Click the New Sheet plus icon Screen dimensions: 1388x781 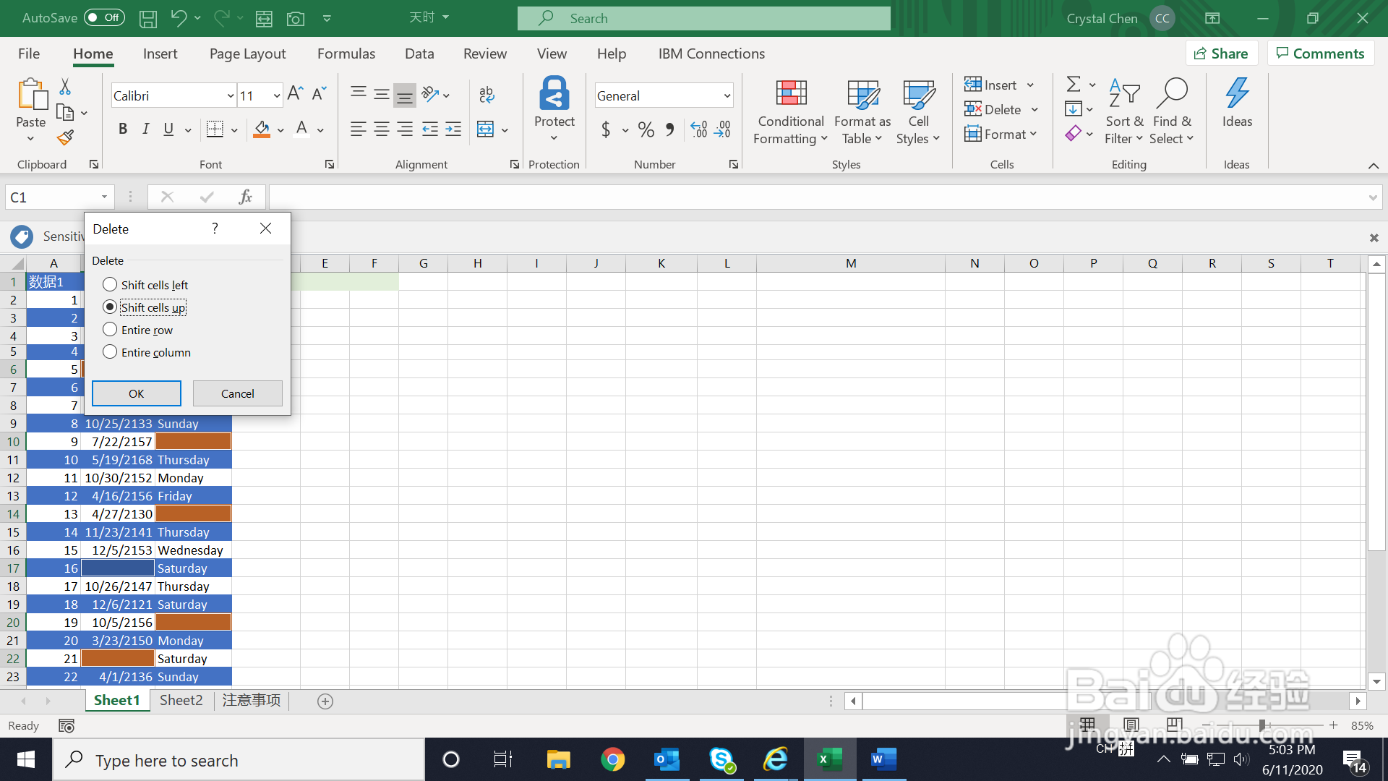pyautogui.click(x=325, y=701)
